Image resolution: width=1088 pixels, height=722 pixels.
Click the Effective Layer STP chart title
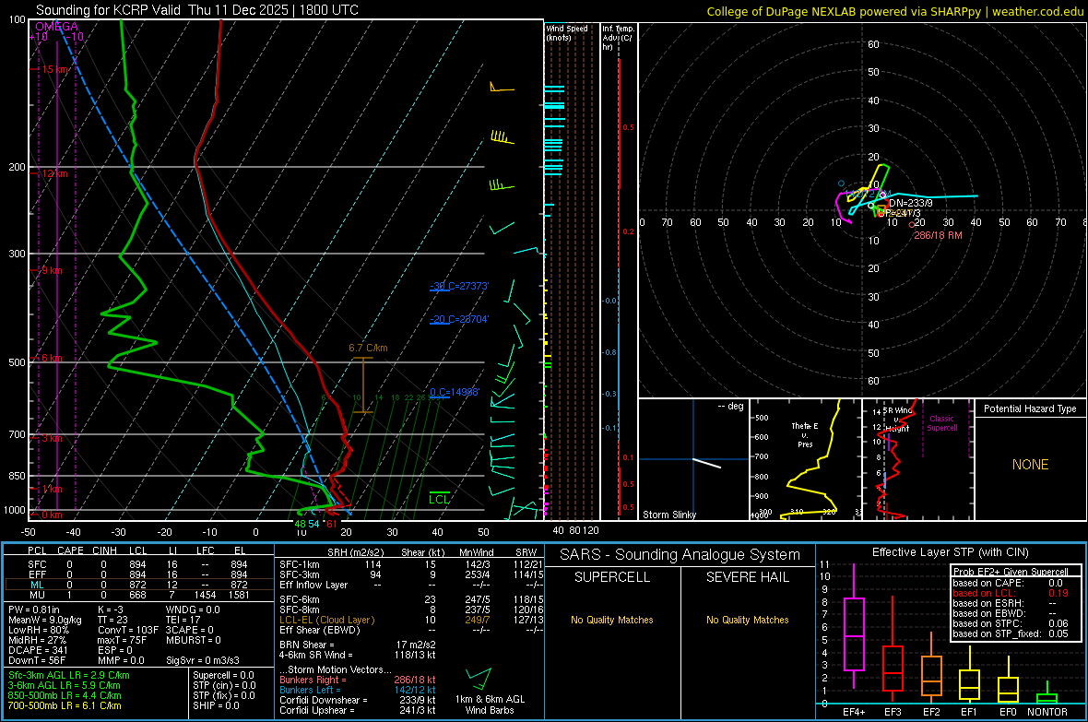point(950,552)
